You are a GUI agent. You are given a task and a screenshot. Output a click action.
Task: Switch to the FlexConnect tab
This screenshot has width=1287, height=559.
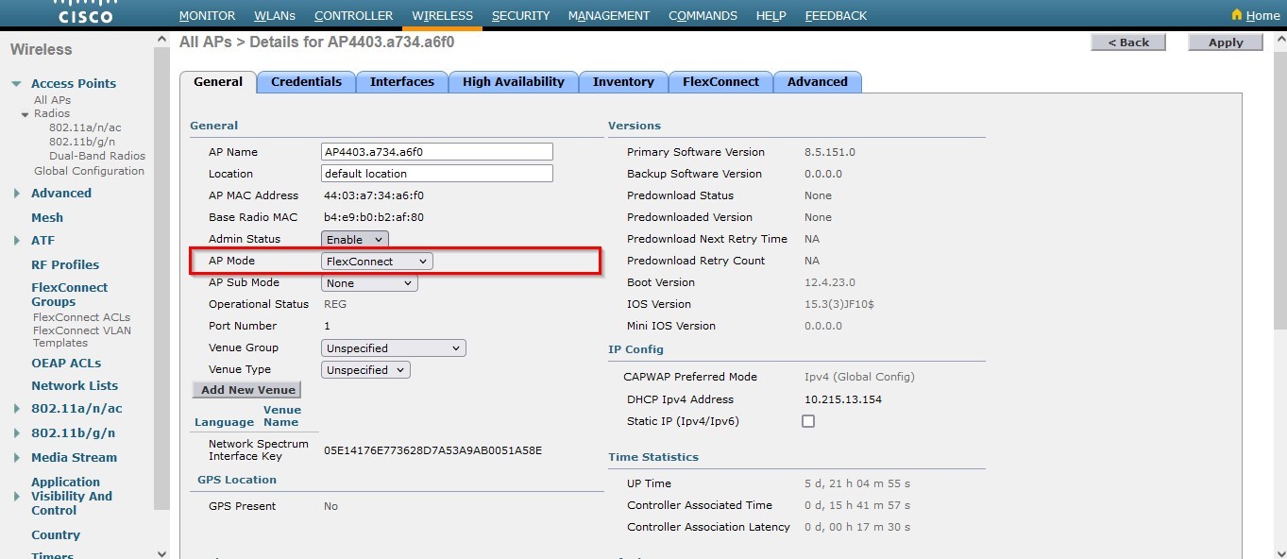720,82
